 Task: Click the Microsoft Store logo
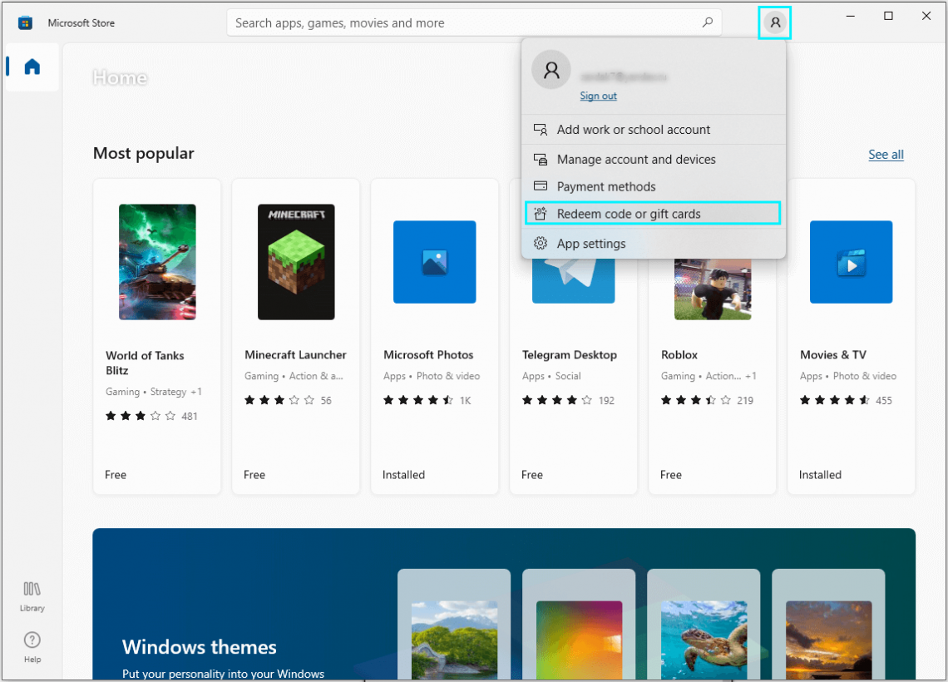point(25,22)
